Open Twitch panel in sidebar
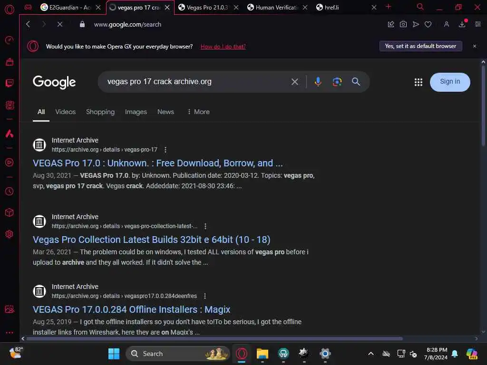 tap(10, 83)
